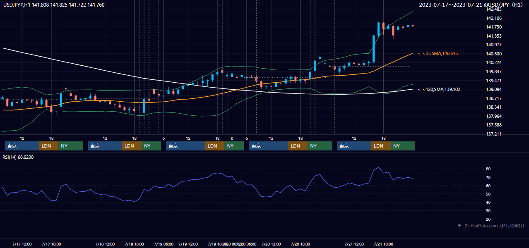Click price axis value 141.353

[494, 36]
